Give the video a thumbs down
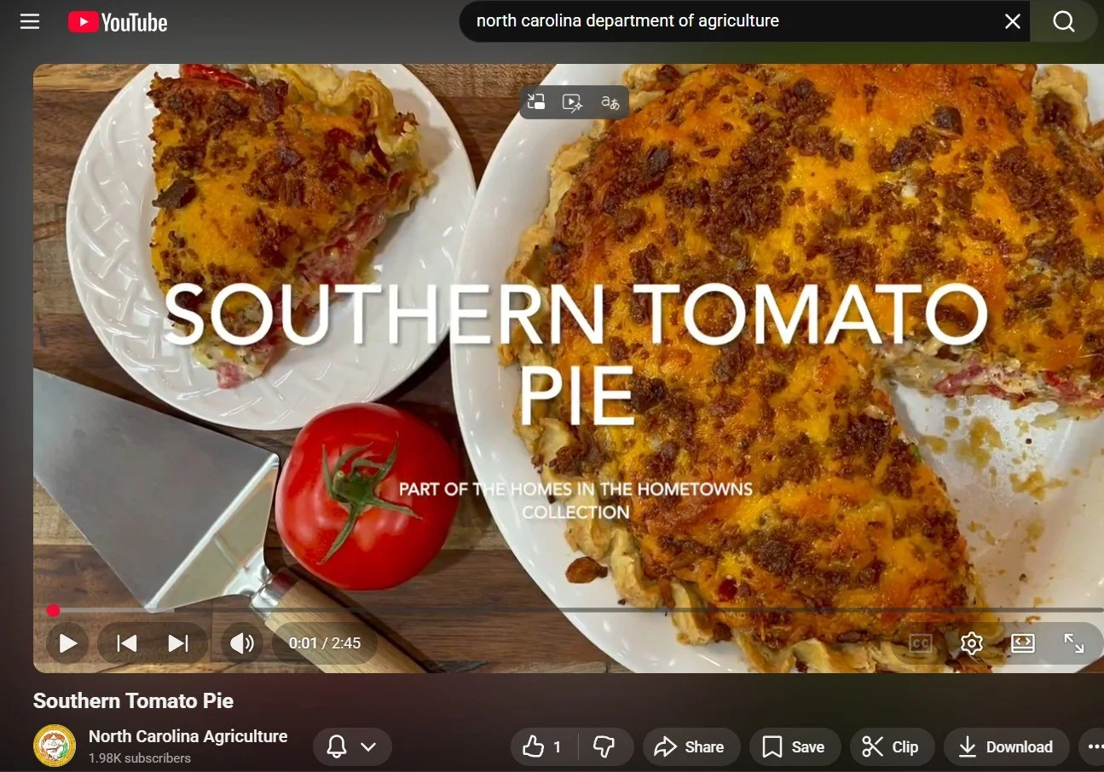1104x772 pixels. [x=605, y=746]
